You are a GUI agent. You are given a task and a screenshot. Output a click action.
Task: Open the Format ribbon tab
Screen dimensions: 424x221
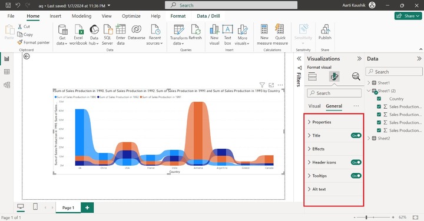[178, 16]
